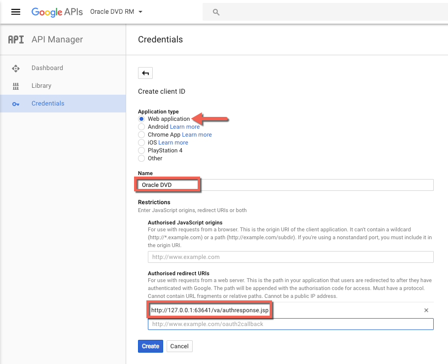Screen dimensions: 448x364
Task: Click the Cancel button
Action: click(x=179, y=346)
